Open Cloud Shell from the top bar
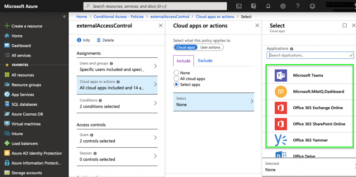356x177 pixels. click(x=239, y=6)
